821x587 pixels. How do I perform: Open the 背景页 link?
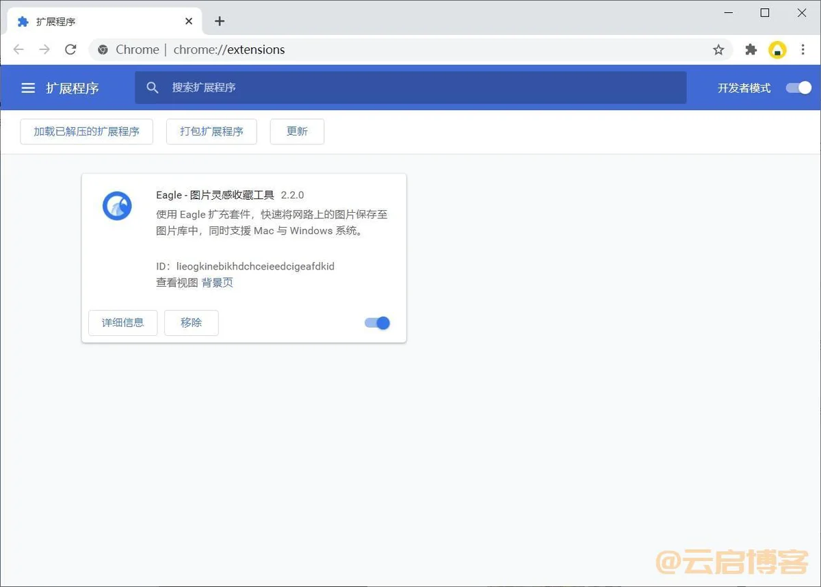218,283
